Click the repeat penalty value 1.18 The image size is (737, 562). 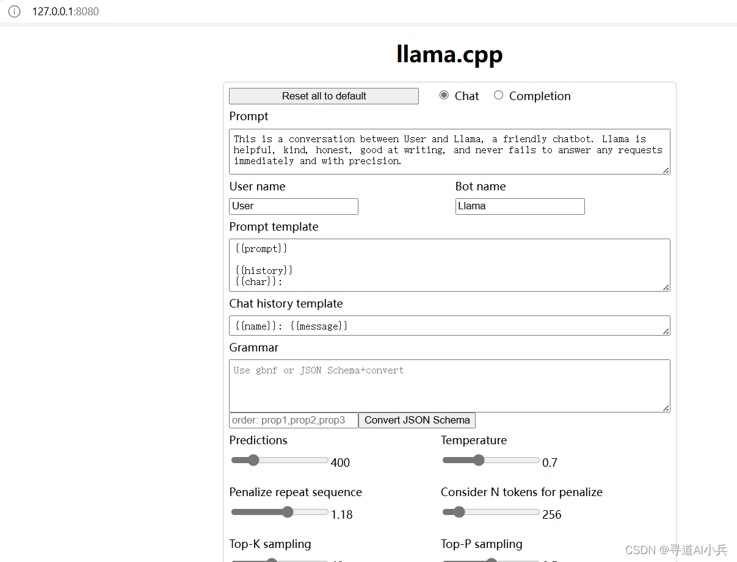(342, 514)
